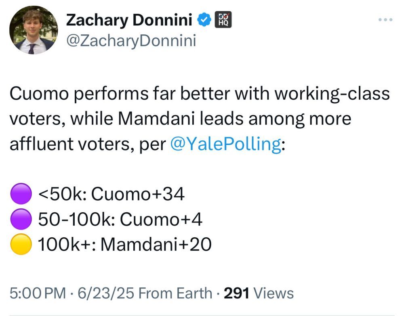Click the Zachary Donnini display name

(x=129, y=20)
